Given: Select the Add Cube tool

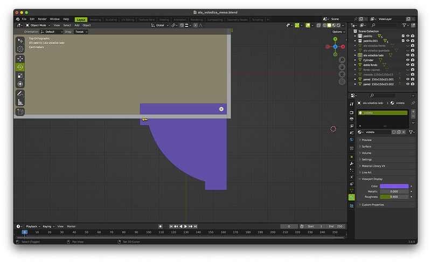Looking at the screenshot, I should pos(20,112).
